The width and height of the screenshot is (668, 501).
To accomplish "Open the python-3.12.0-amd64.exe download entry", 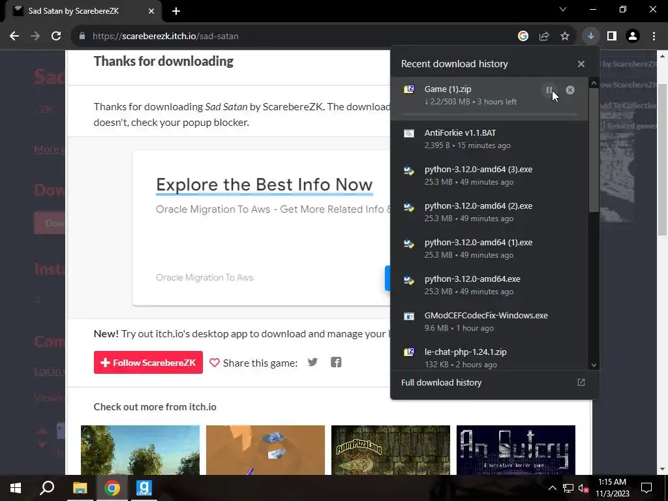I will 489,285.
